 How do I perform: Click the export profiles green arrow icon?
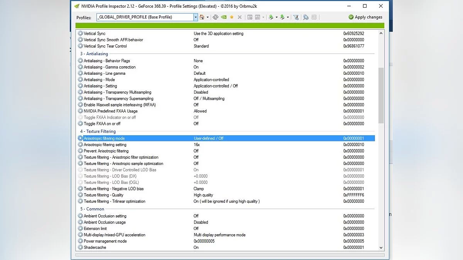[x=271, y=17]
